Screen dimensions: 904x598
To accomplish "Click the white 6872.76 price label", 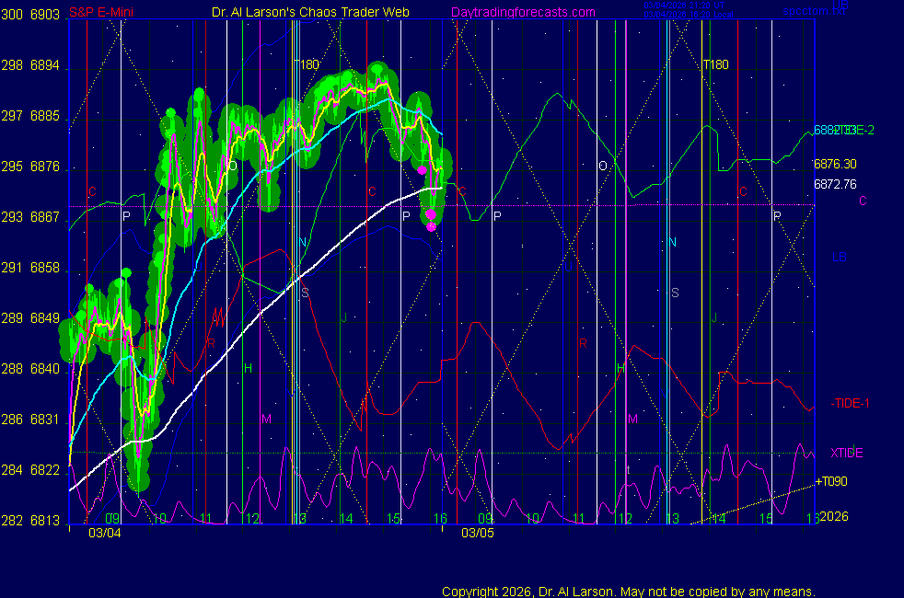I will pyautogui.click(x=835, y=184).
